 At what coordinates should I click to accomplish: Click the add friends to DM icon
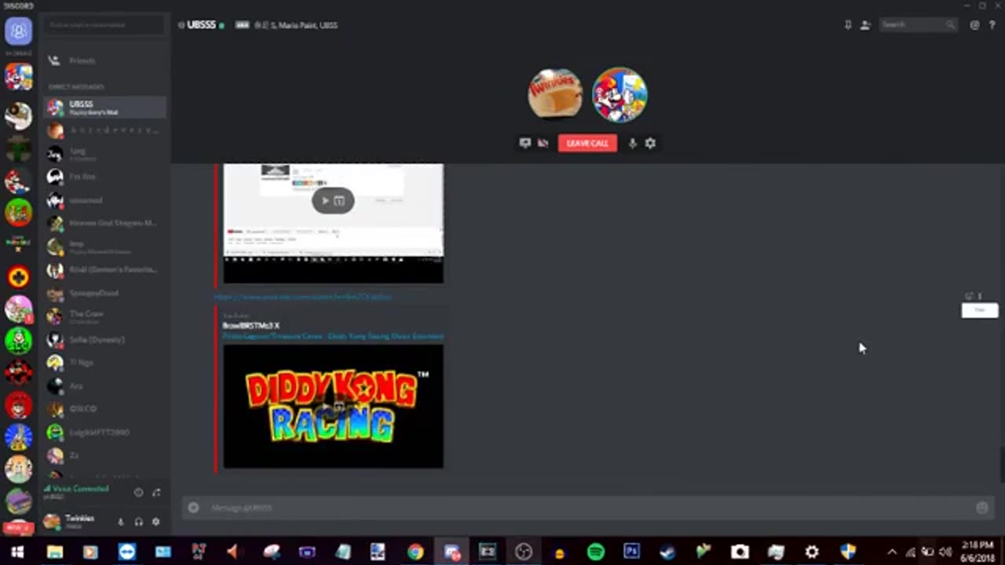(865, 25)
